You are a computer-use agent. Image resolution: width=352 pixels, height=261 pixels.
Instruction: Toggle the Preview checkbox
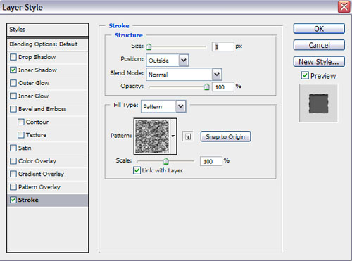coord(305,75)
